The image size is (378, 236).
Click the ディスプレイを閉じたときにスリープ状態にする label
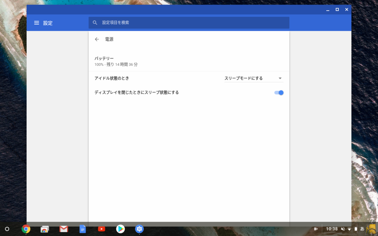(x=137, y=93)
